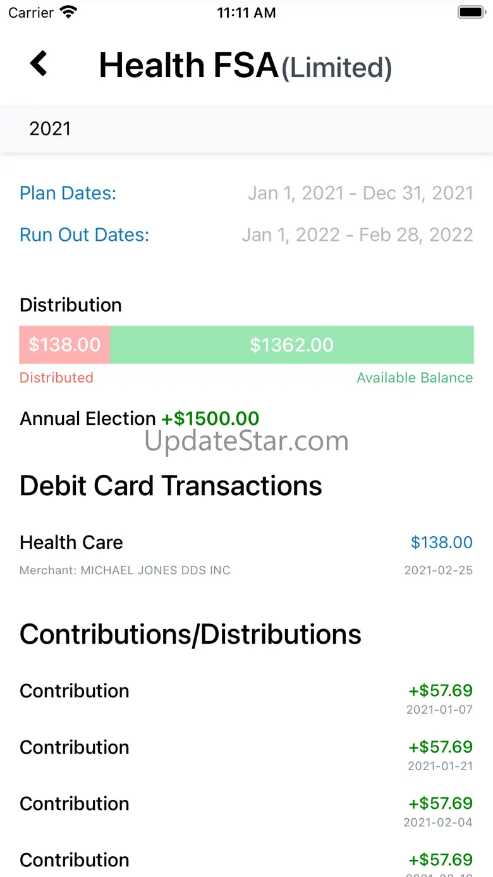Tap the $138.00 transaction amount
The image size is (493, 877).
(x=441, y=543)
